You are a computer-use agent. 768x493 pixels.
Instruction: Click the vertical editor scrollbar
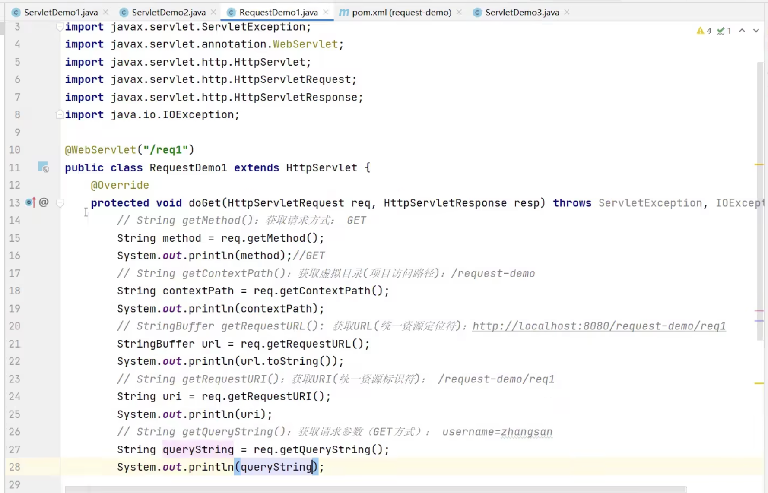[x=760, y=201]
